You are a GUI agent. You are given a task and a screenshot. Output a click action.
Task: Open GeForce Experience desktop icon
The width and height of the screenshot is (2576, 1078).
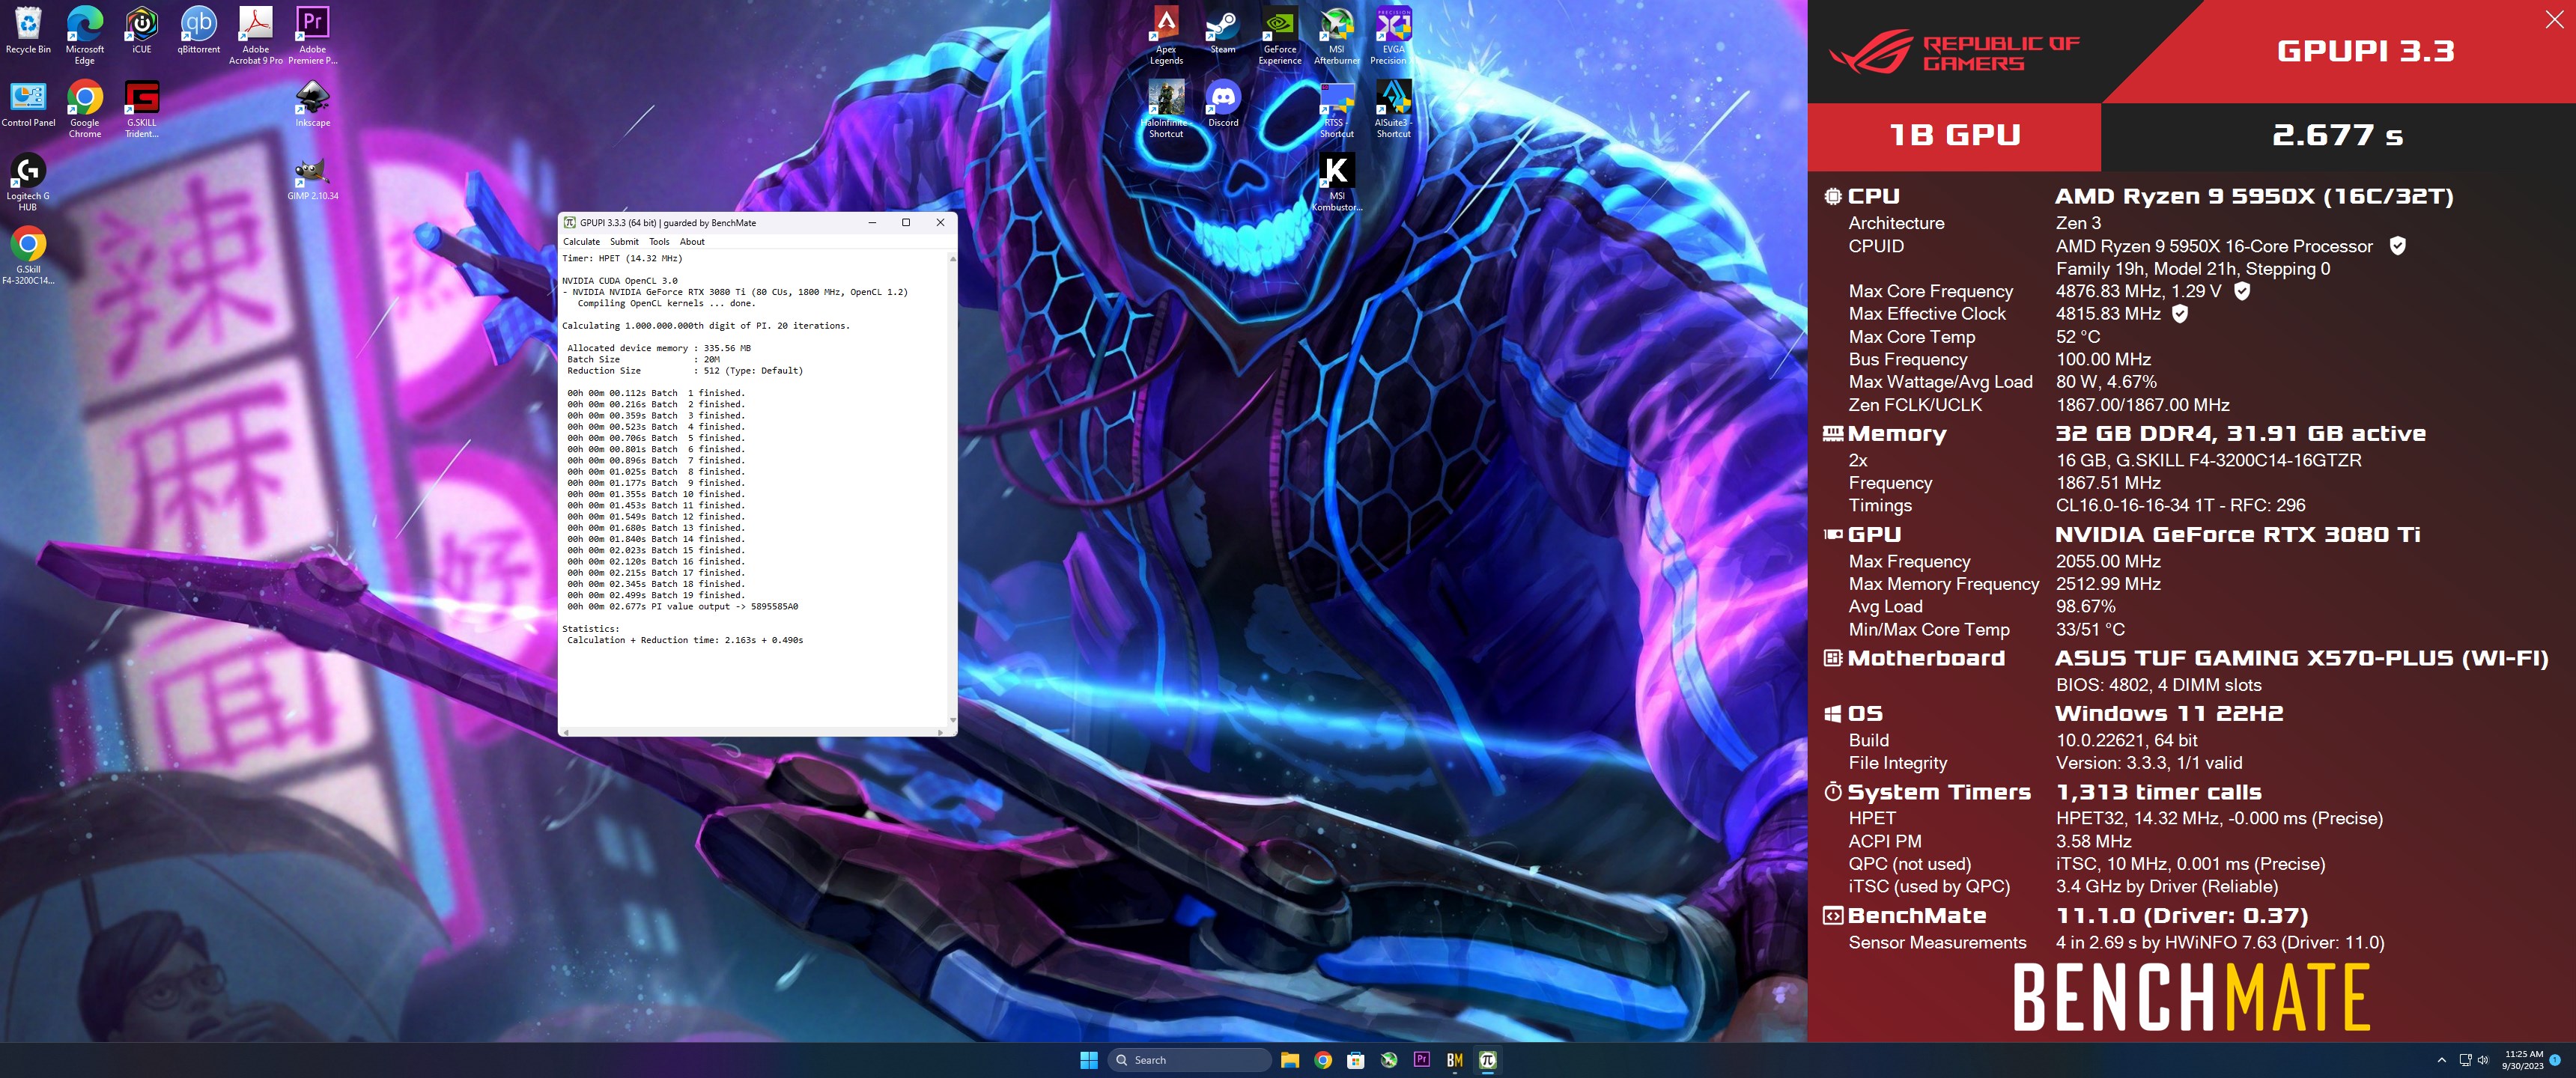pos(1280,35)
